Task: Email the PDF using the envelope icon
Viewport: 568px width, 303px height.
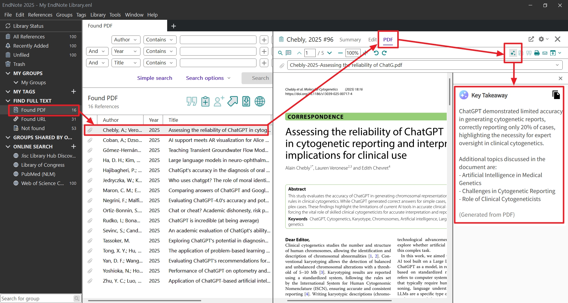Action: point(545,53)
